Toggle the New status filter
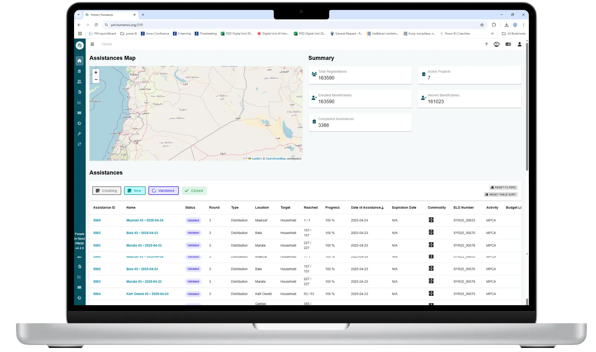Viewport: 596px width, 352px height. pyautogui.click(x=135, y=191)
